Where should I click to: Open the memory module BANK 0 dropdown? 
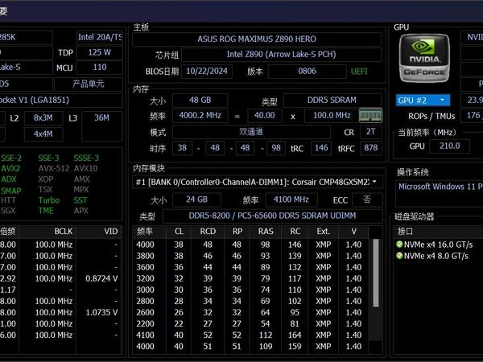pyautogui.click(x=258, y=182)
